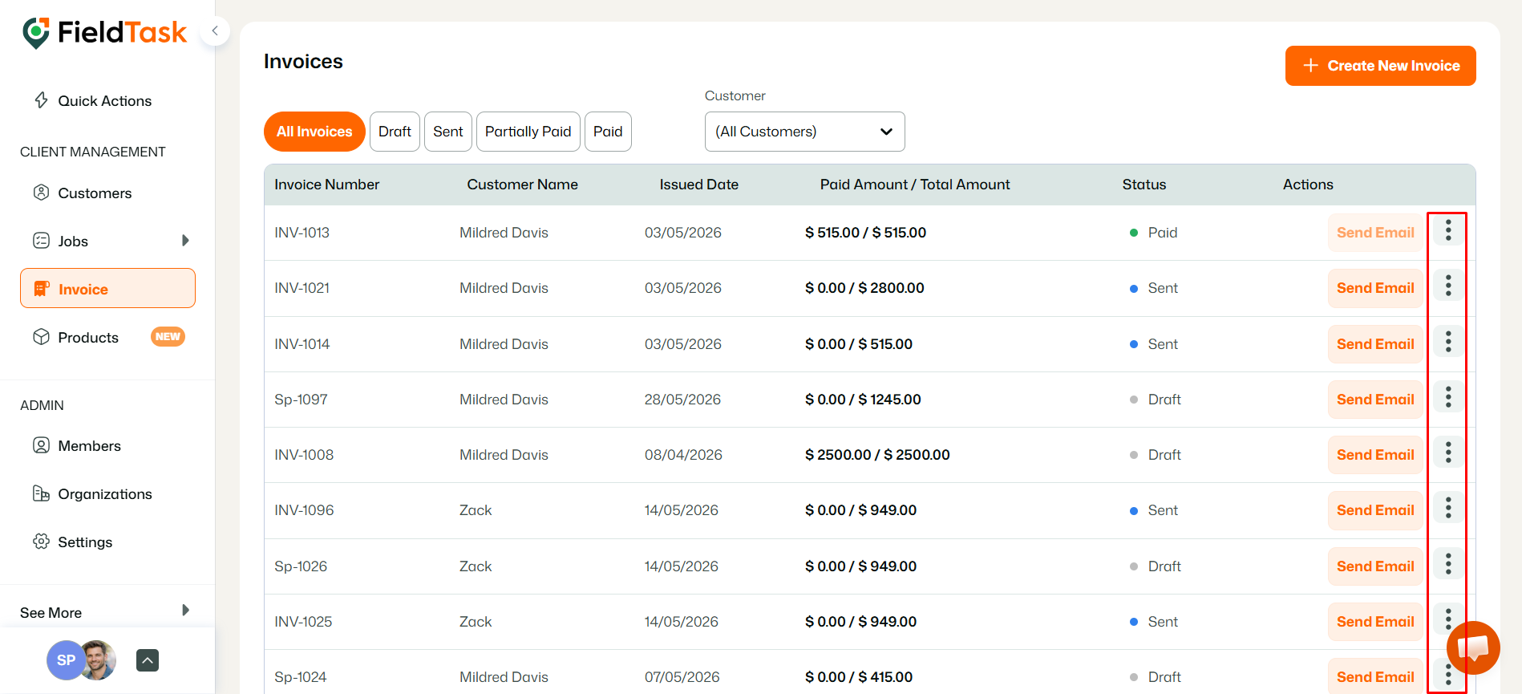Click the amount $ 0.00 / $ 2800.00
Viewport: 1522px width, 694px height.
coord(864,288)
